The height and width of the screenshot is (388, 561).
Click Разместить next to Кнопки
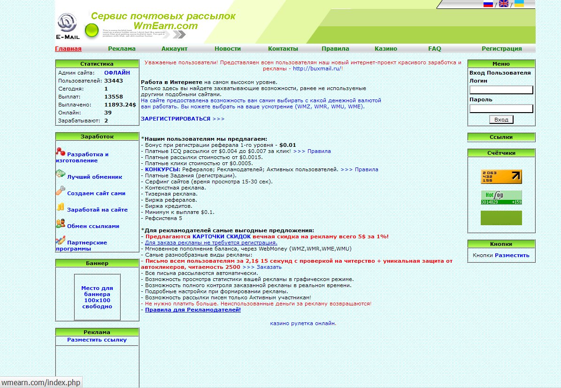pyautogui.click(x=512, y=255)
